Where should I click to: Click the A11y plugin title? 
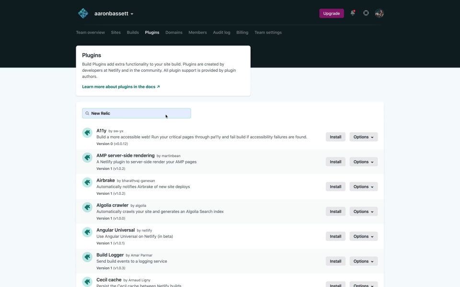click(102, 131)
